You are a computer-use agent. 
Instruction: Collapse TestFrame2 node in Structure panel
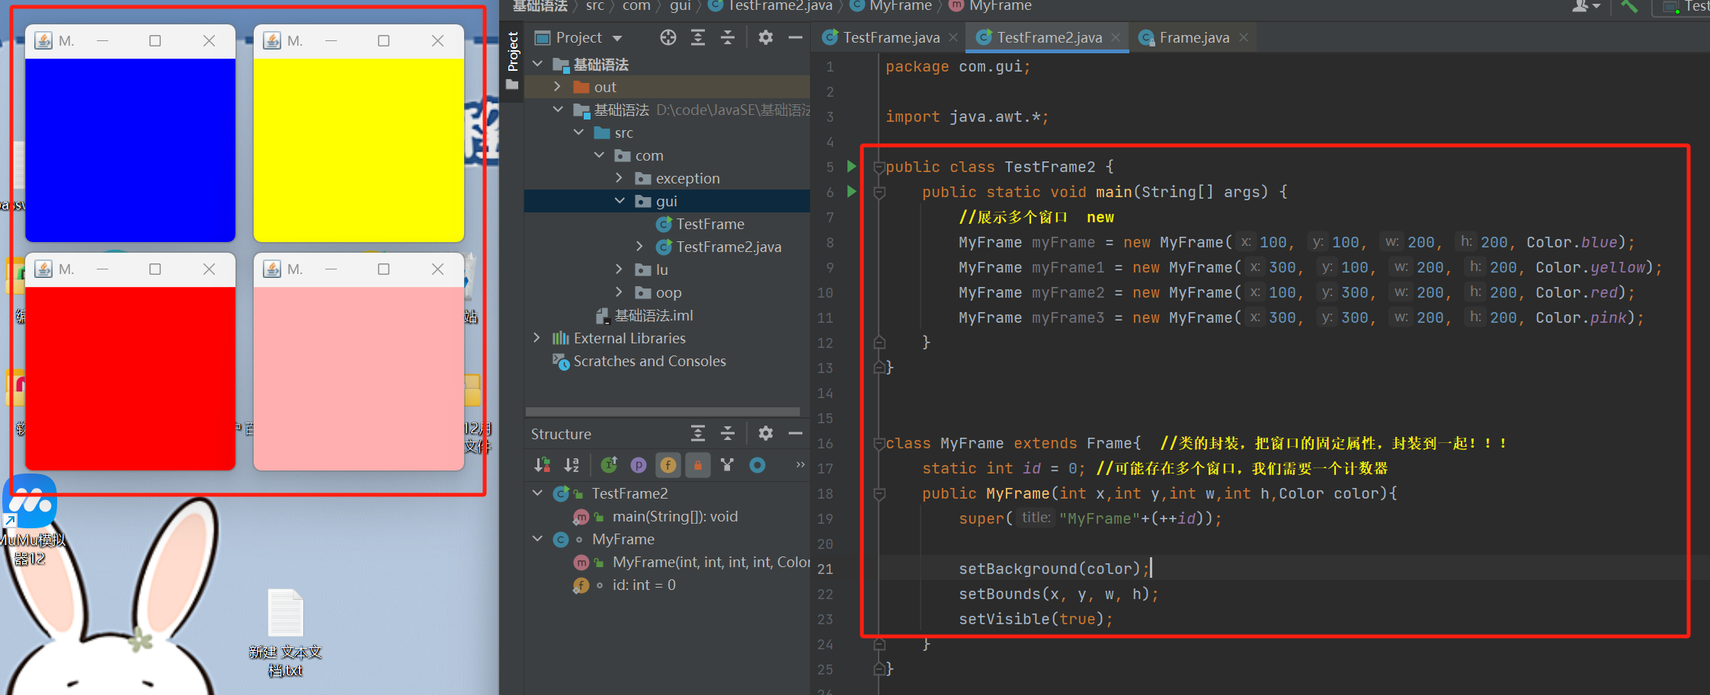point(537,493)
